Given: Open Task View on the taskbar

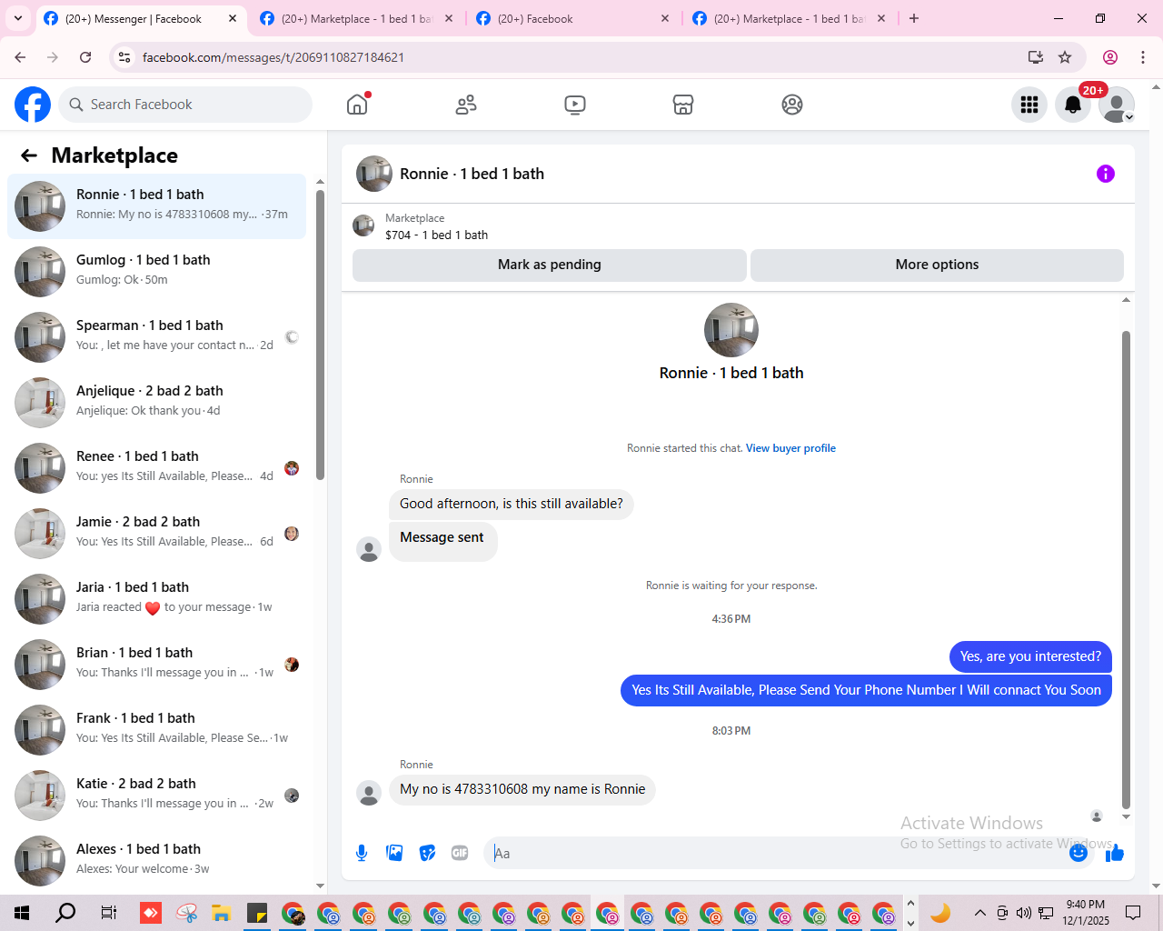Looking at the screenshot, I should [108, 913].
